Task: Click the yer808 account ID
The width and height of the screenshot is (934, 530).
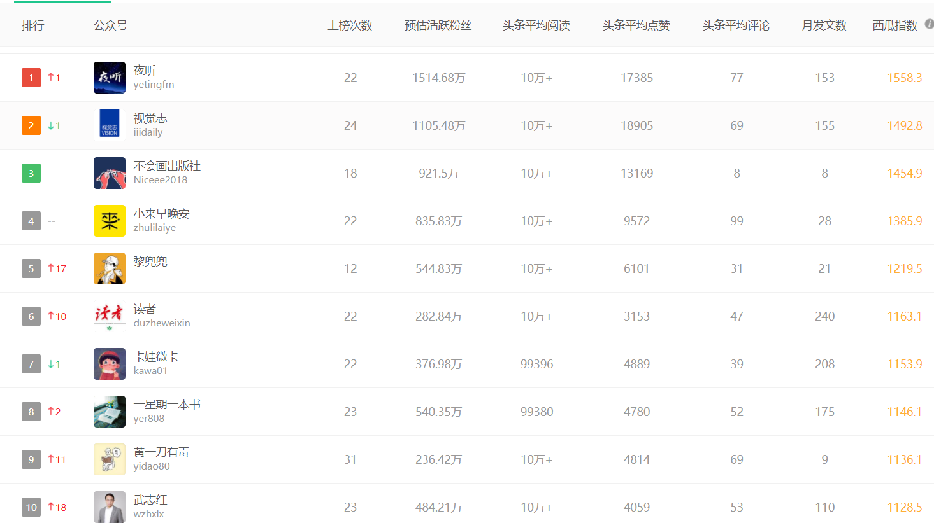Action: [149, 419]
